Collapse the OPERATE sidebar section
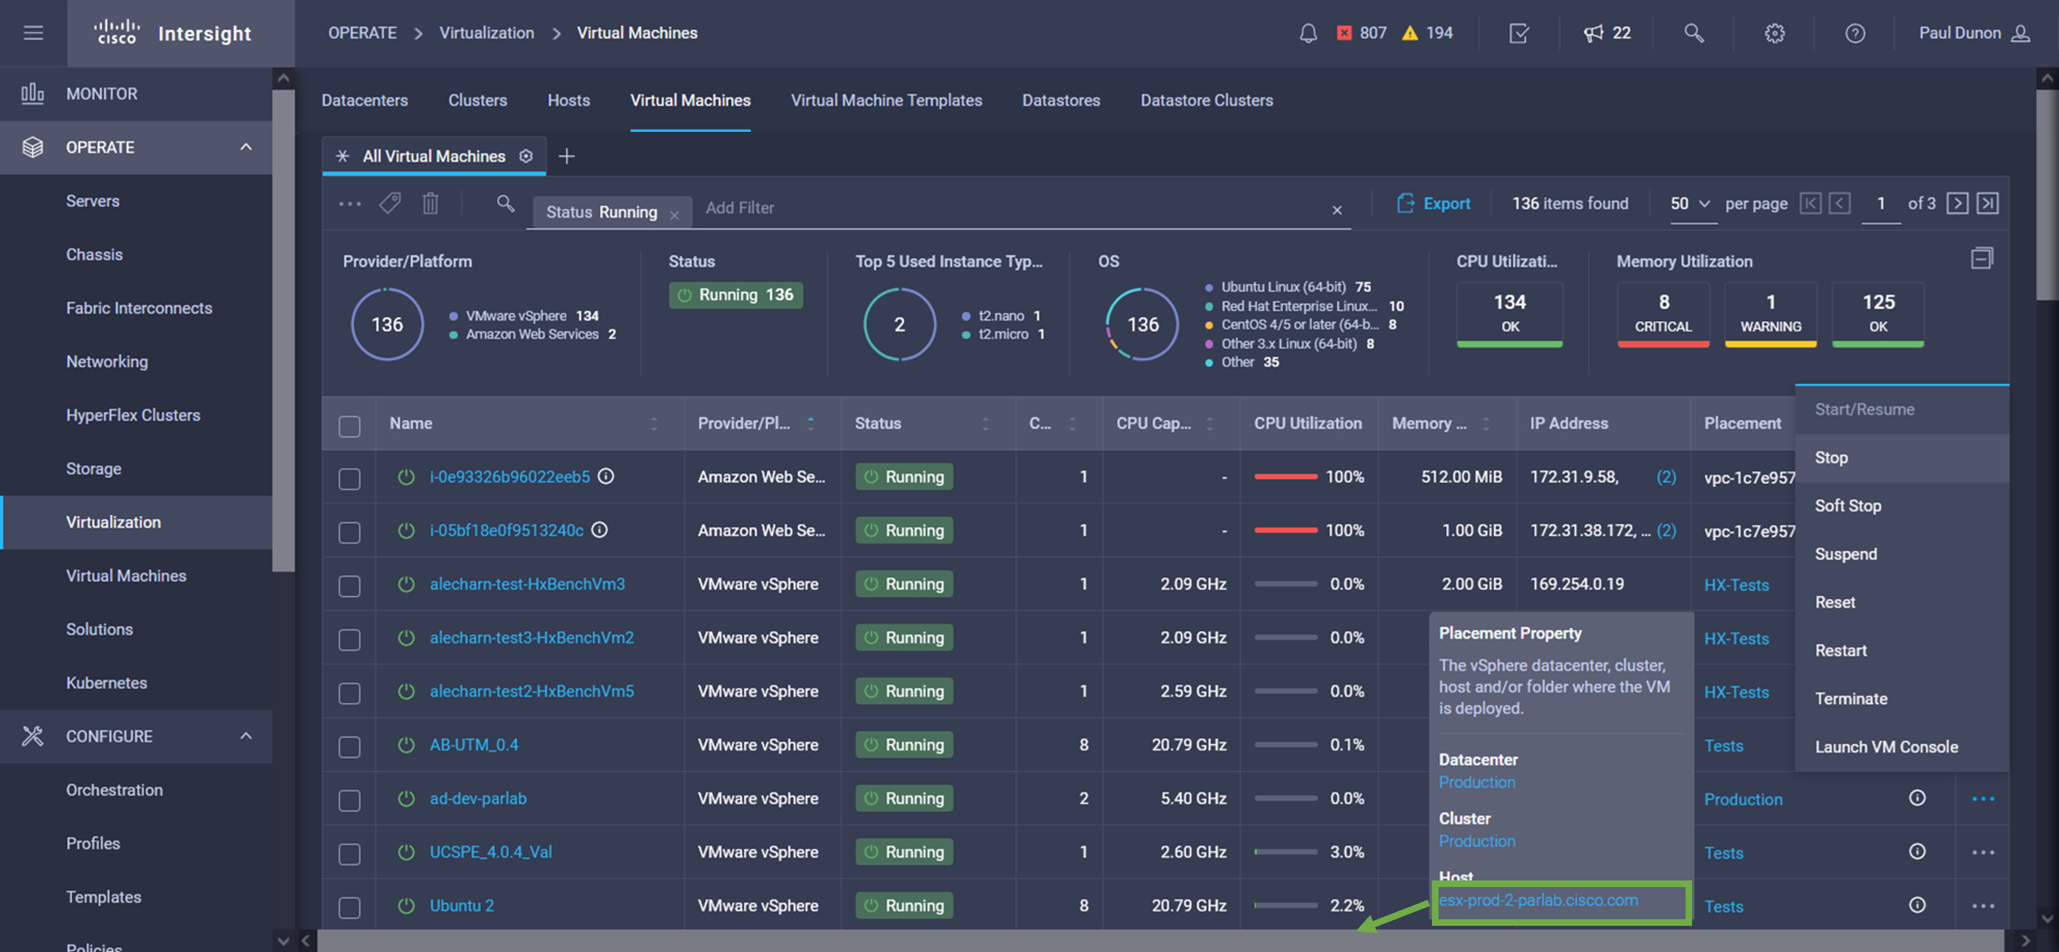 coord(245,147)
